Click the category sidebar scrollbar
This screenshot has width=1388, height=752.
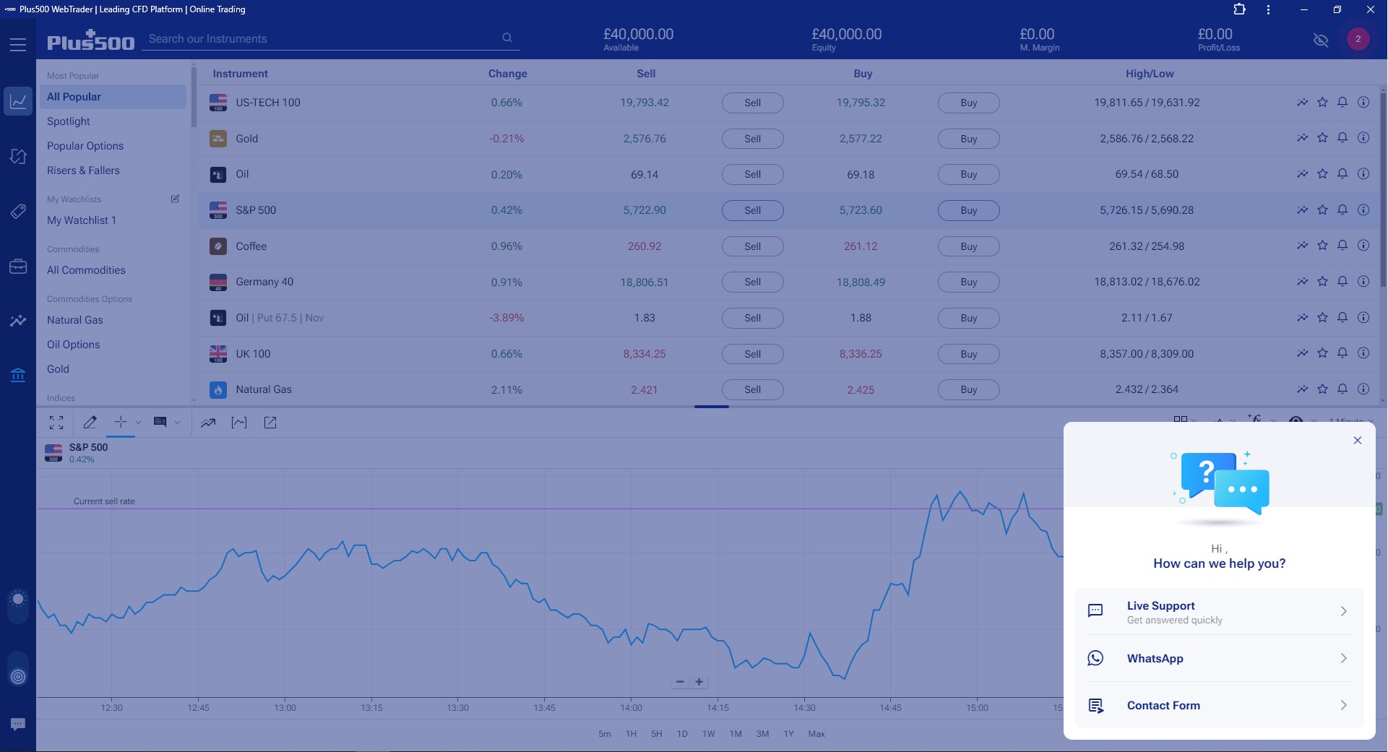tap(194, 96)
